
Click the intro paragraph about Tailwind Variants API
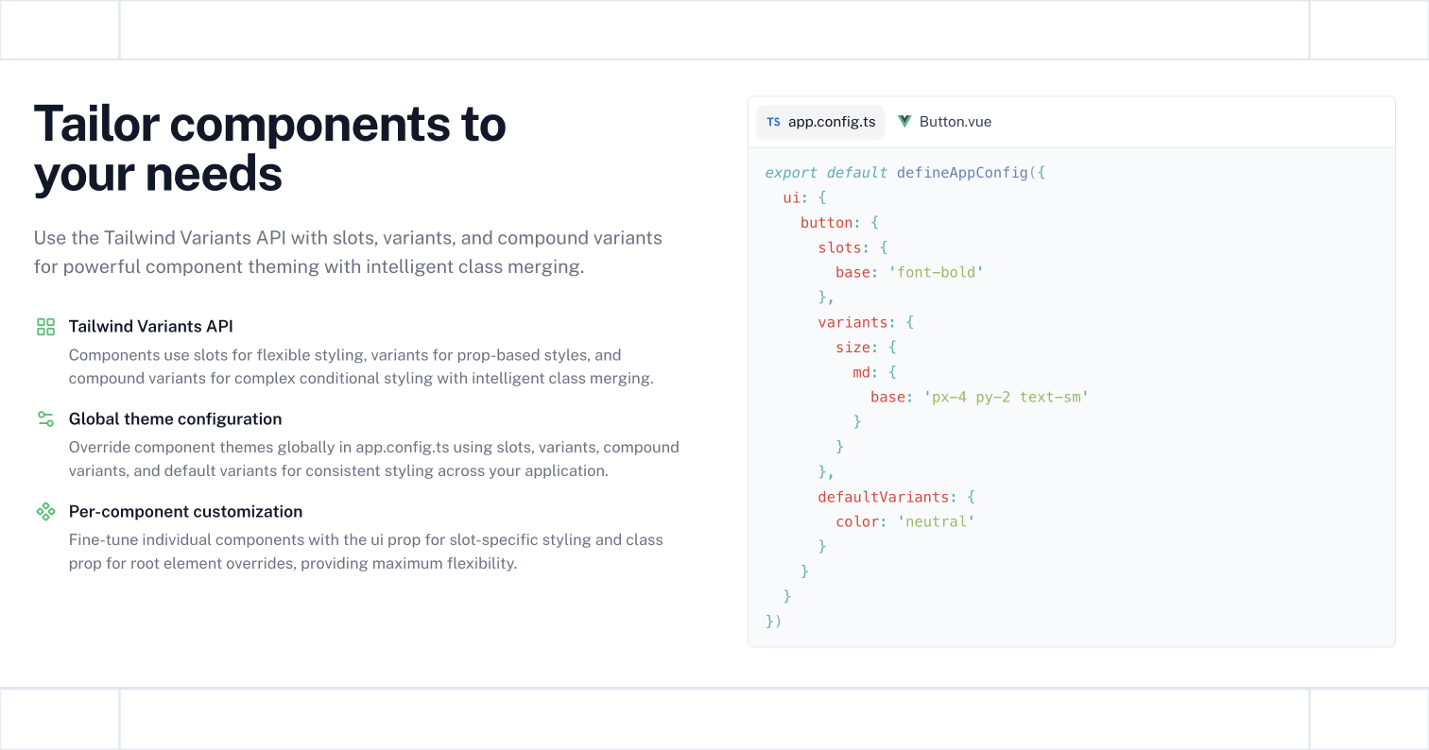point(348,252)
